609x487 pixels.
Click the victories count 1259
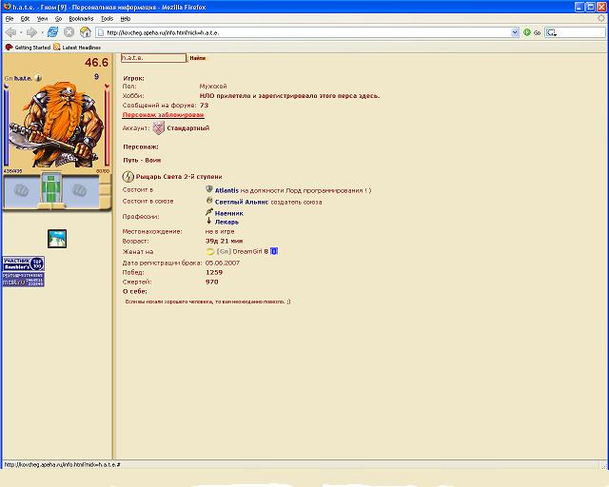[214, 272]
